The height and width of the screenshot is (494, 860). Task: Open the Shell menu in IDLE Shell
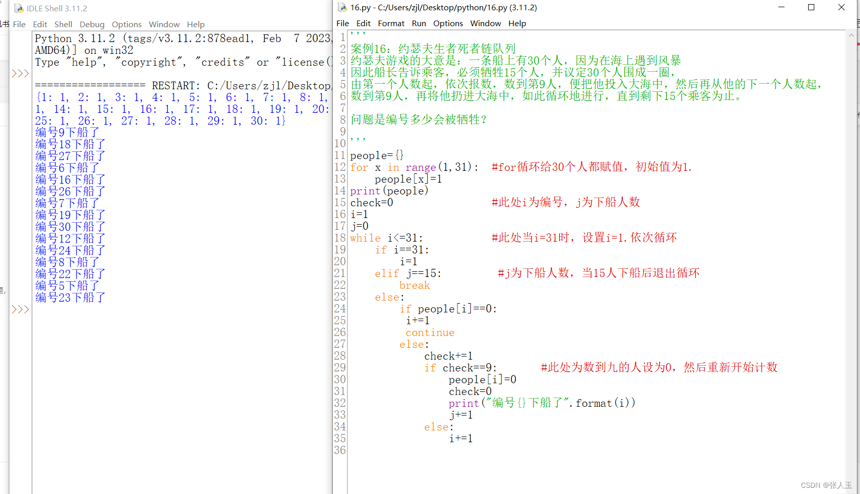[63, 24]
